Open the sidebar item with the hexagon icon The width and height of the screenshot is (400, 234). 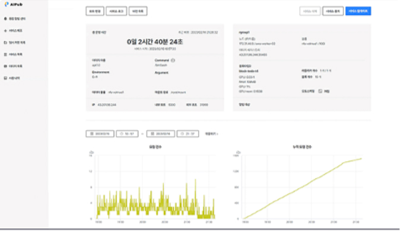15,18
